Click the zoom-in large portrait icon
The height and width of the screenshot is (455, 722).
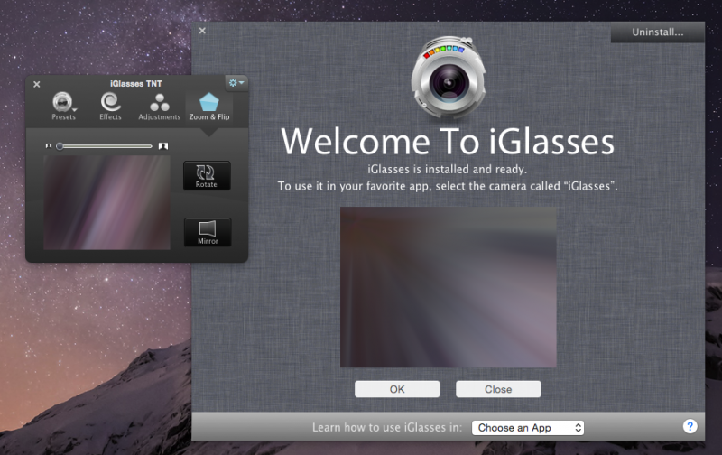(163, 145)
